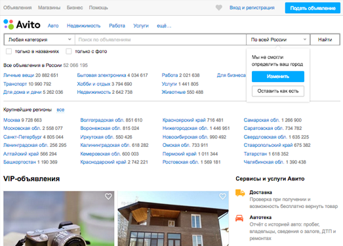This screenshot has height=246, width=343.
Task: Open the Магазины top menu item
Action: (x=49, y=8)
